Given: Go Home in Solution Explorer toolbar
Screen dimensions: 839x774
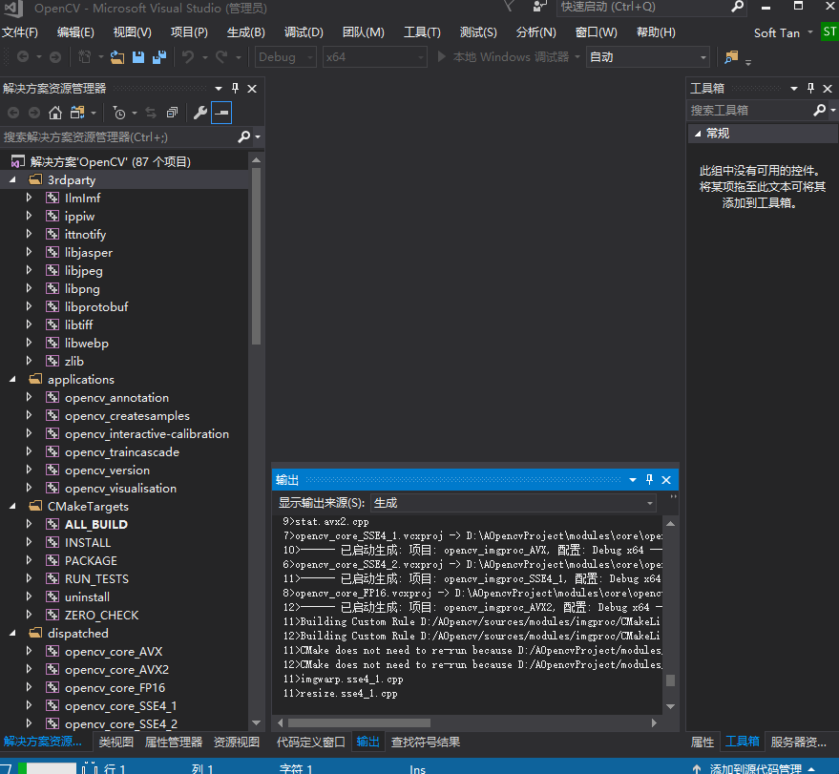Looking at the screenshot, I should (55, 113).
